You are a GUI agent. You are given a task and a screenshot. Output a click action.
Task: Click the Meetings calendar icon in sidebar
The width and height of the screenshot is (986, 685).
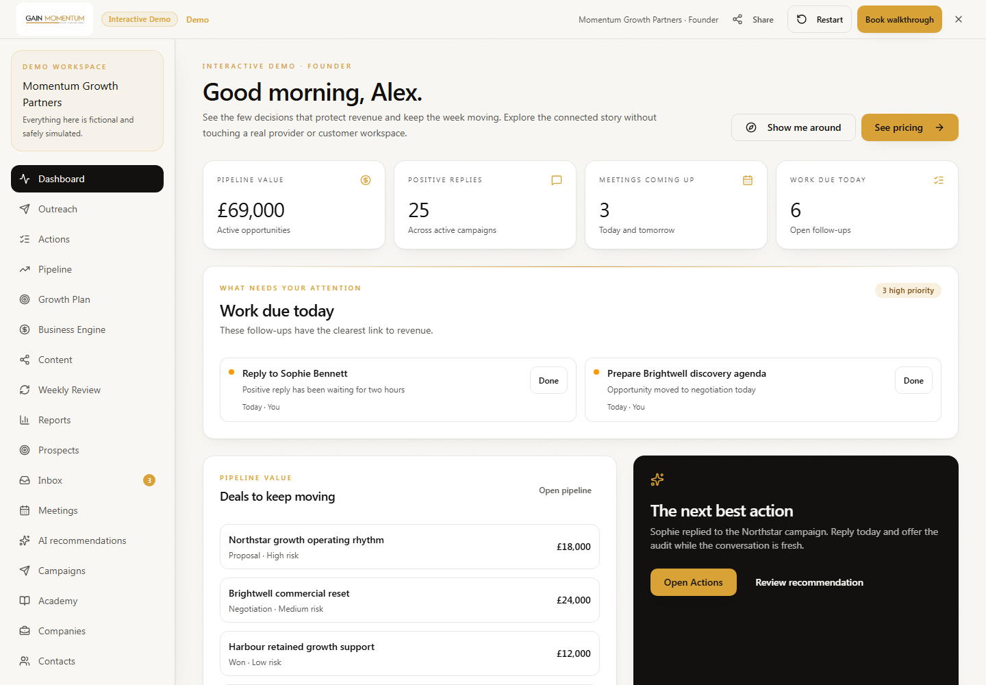(25, 510)
